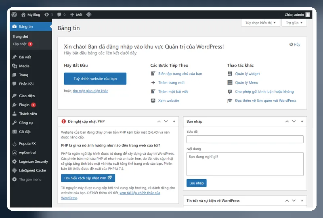Open Biên tập trang chủ của bạn link
Viewport: 323px width, 218px height.
pos(180,74)
